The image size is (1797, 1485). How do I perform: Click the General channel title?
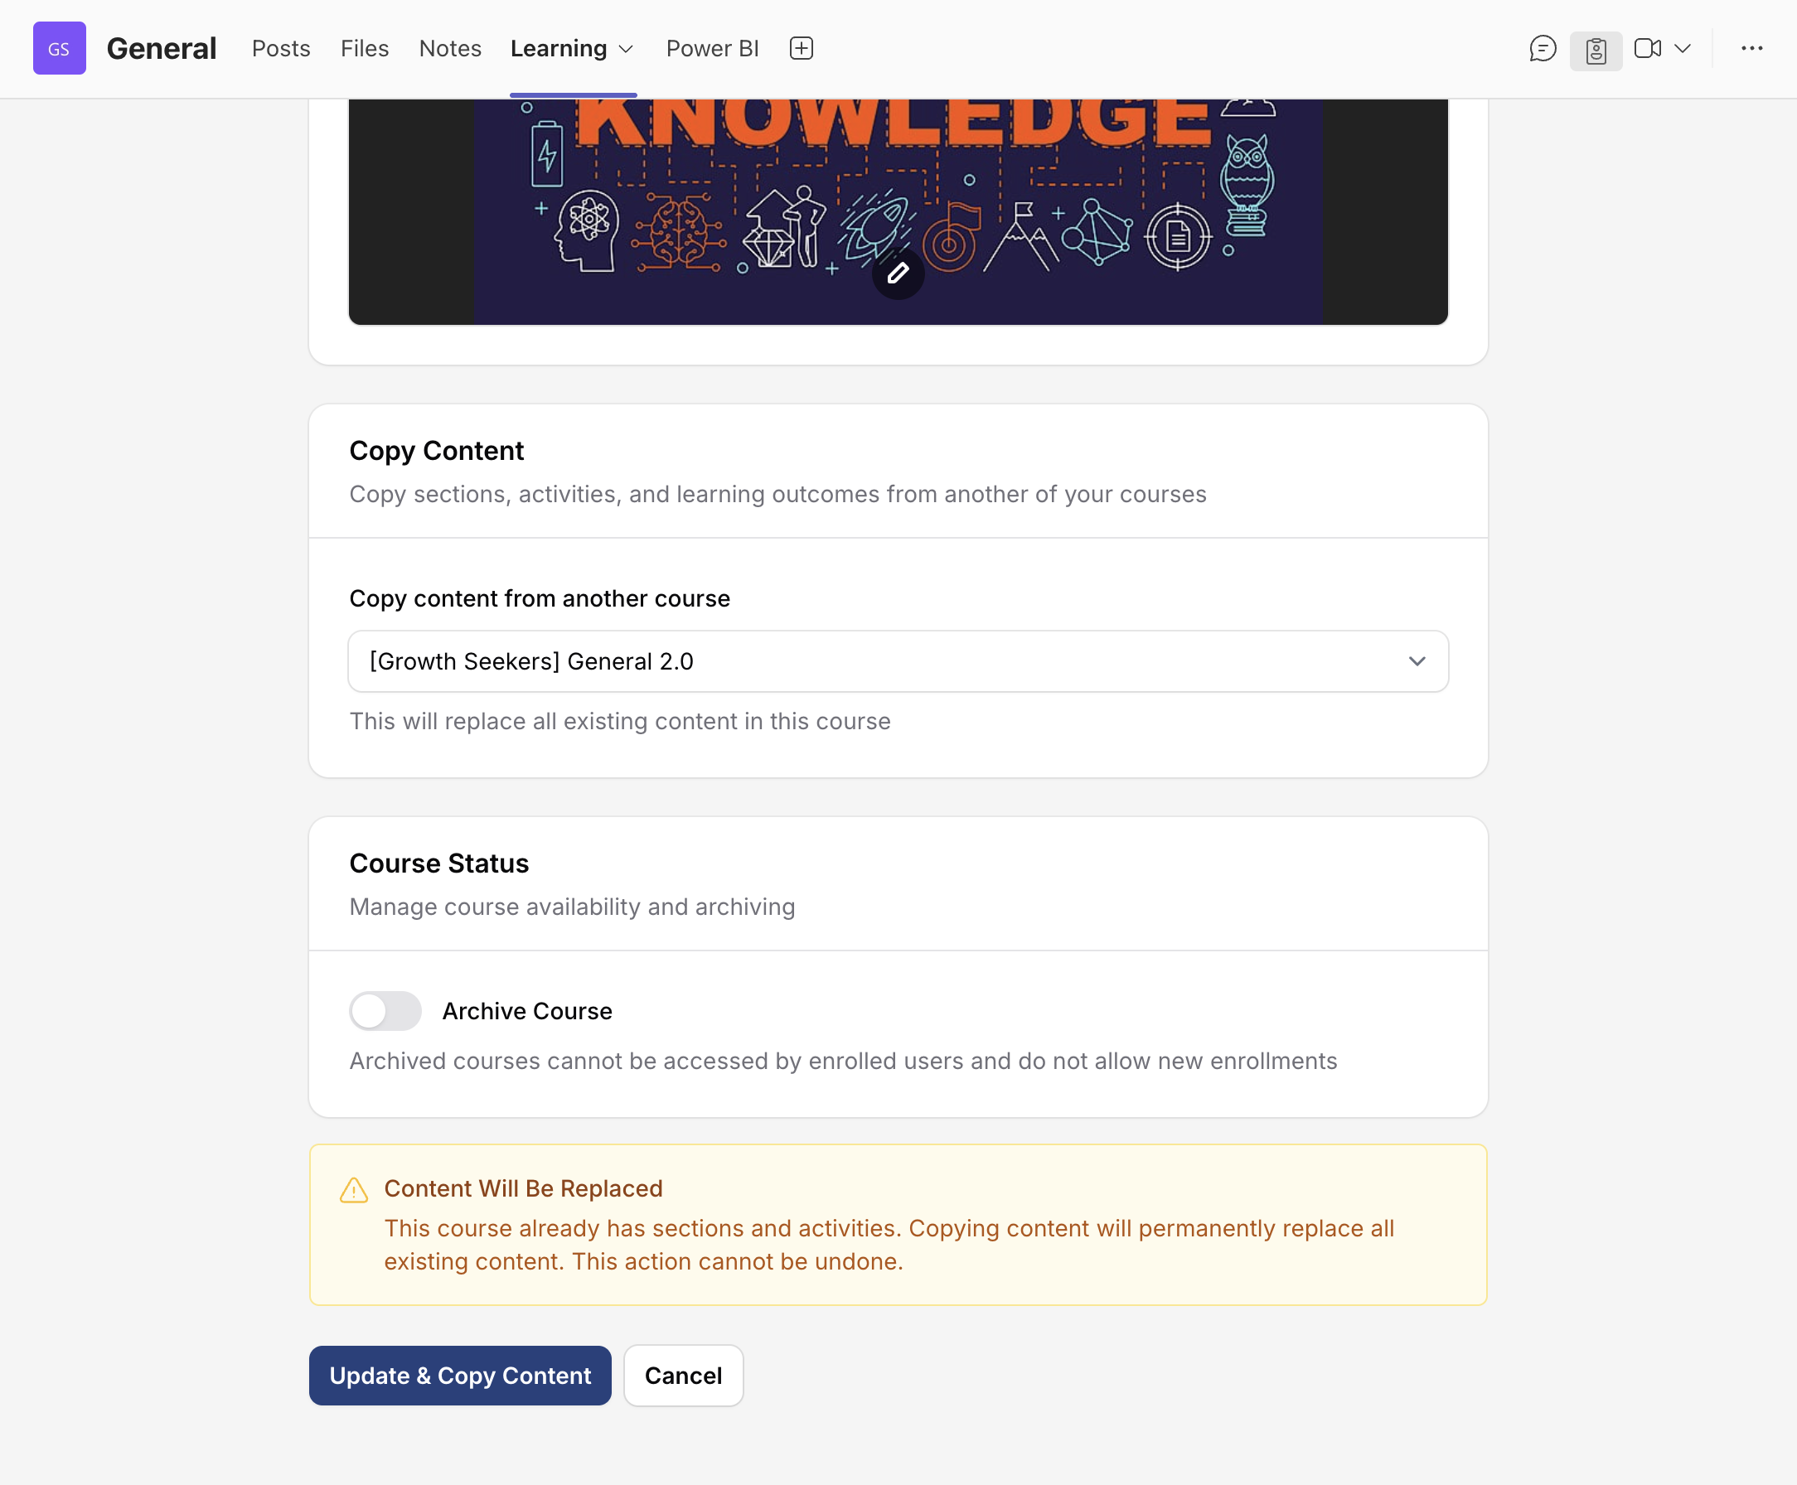pos(161,49)
